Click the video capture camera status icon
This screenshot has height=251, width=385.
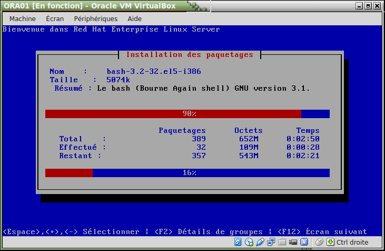pos(293,242)
